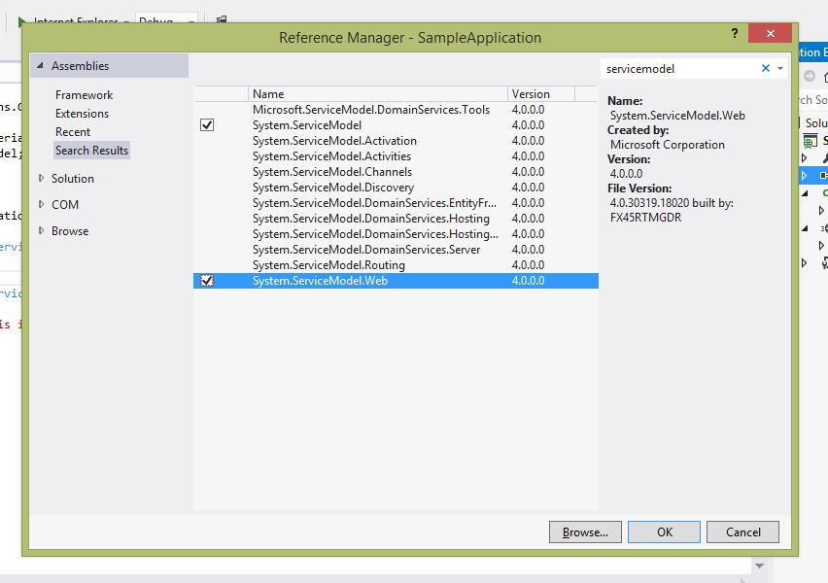Uncheck the System.ServiceModel.Web checkbox
The width and height of the screenshot is (828, 583).
click(207, 281)
